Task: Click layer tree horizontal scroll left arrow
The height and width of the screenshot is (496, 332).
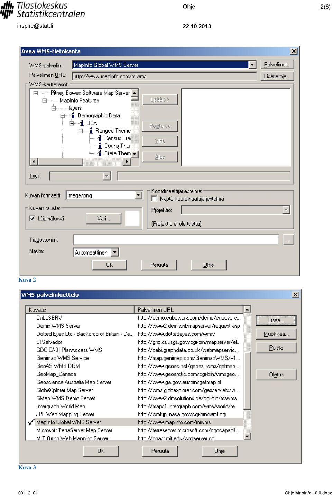Action: (x=34, y=162)
